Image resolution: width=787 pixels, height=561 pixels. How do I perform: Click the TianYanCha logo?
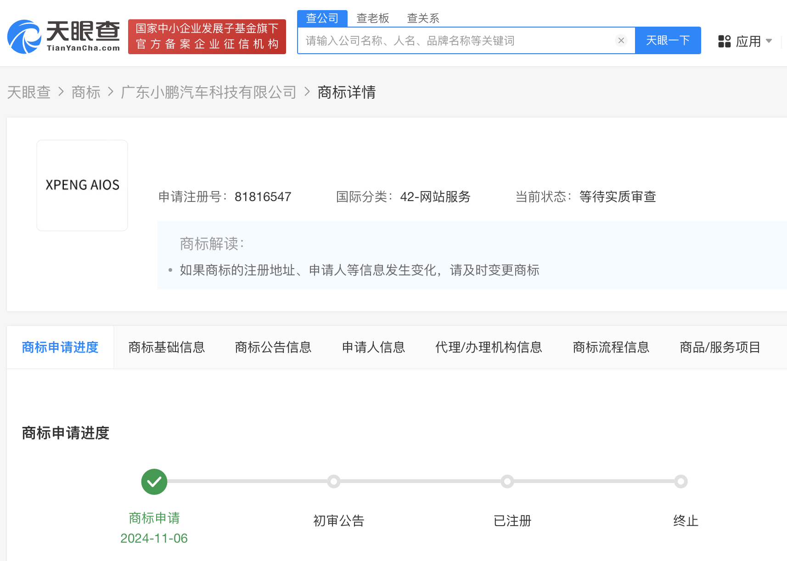pos(64,37)
